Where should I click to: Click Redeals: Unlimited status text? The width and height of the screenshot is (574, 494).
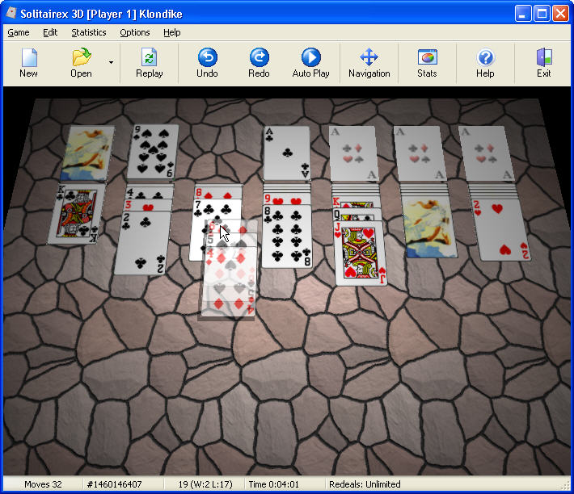point(365,484)
